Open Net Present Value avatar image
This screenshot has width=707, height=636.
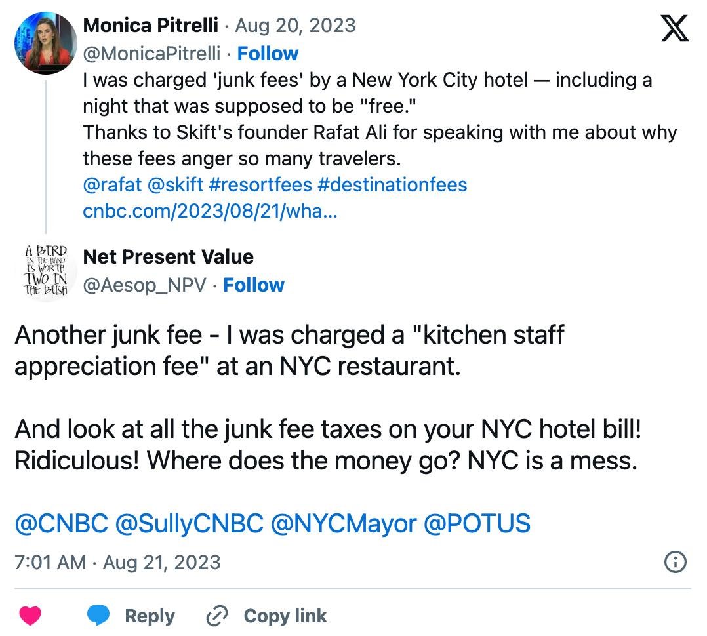(x=45, y=269)
